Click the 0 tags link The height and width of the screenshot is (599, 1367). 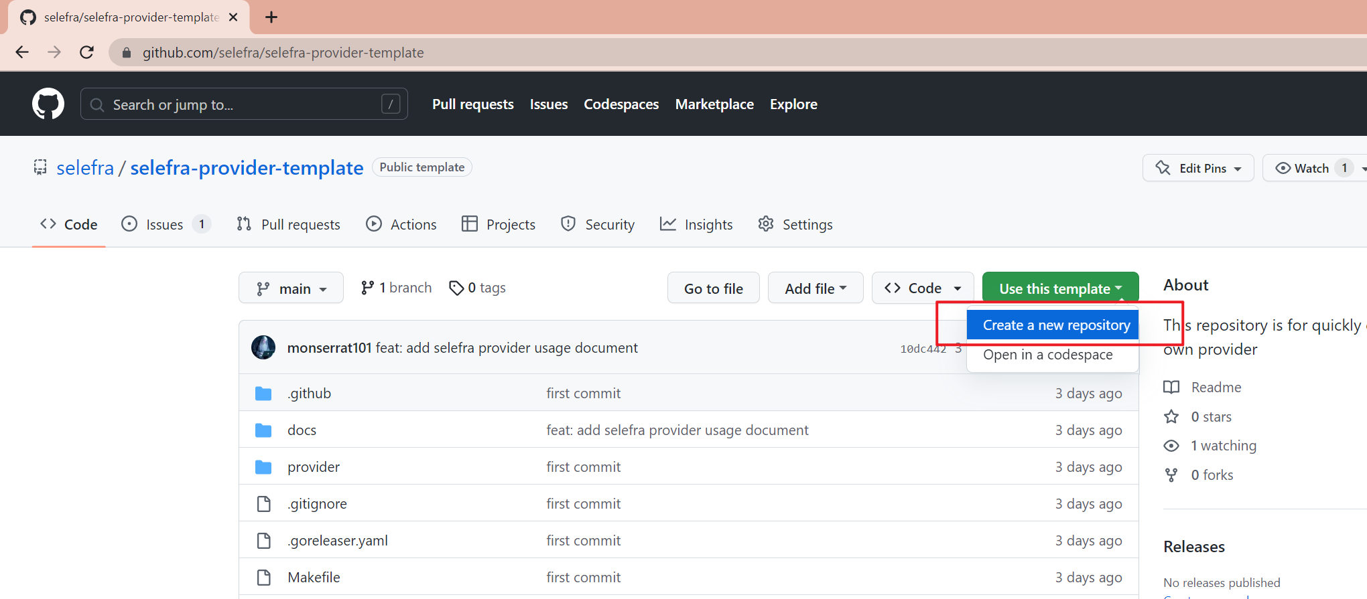477,288
